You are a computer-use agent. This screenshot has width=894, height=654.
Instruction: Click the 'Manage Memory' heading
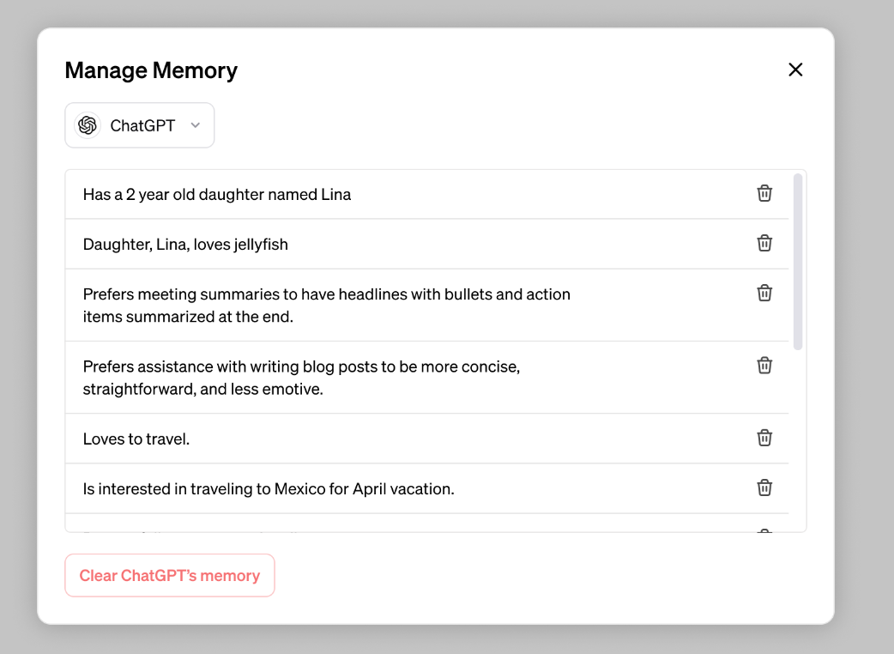[151, 70]
